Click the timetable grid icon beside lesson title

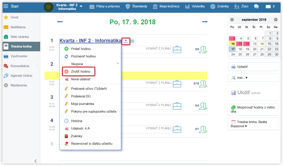132,41
